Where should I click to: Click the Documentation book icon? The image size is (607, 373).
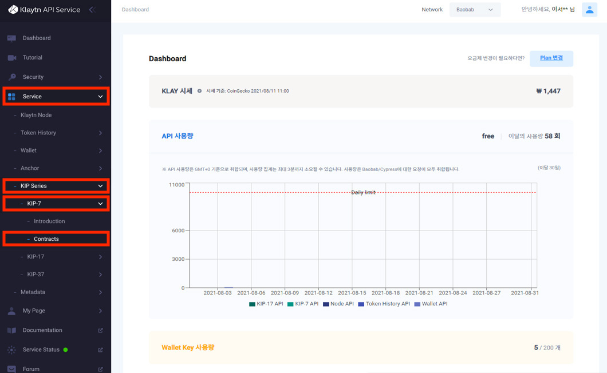[11, 330]
